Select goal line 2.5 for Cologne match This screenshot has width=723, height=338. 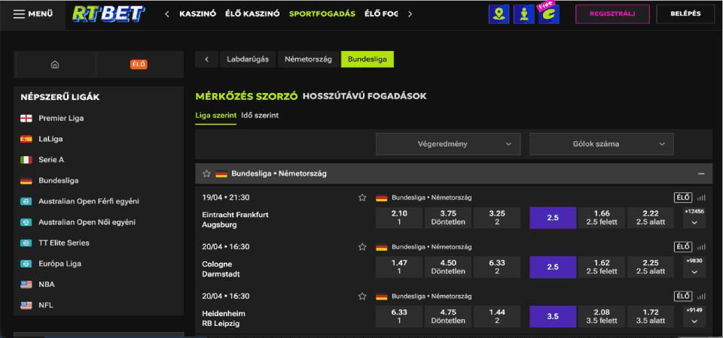tap(553, 267)
